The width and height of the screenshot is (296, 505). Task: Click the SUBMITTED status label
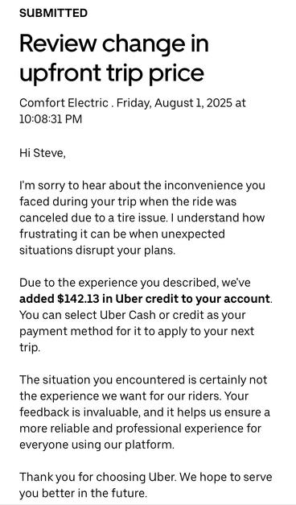[x=53, y=13]
